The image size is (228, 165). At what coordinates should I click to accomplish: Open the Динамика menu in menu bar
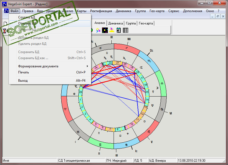123,11
